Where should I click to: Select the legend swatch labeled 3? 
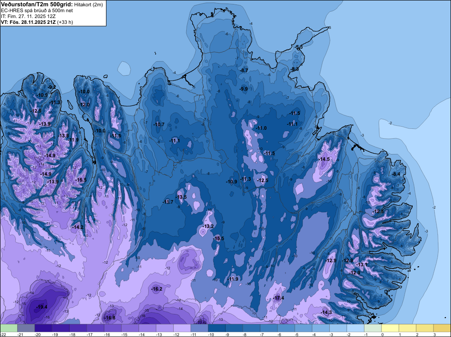coord(442,328)
